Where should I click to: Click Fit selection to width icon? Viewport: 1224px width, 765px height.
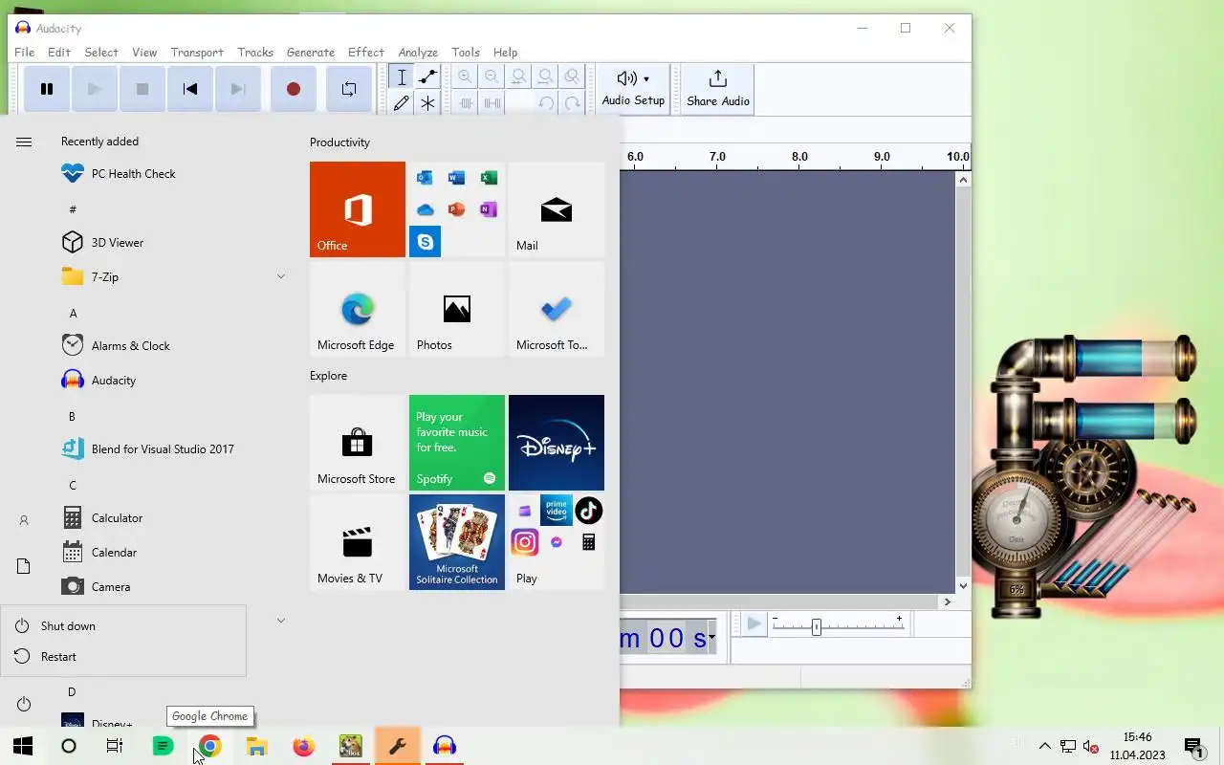click(x=518, y=77)
